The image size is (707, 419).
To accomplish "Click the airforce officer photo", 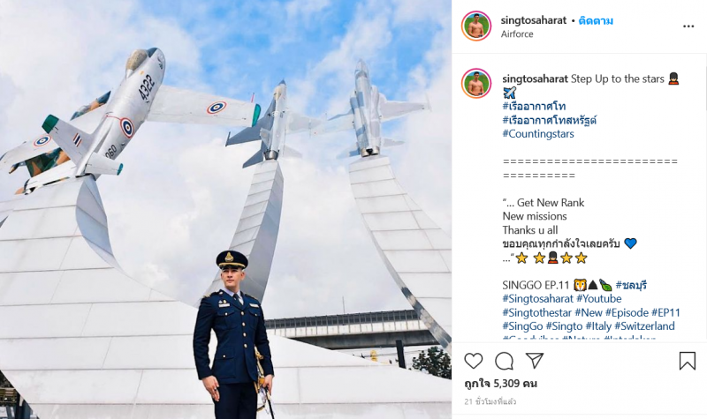I will [x=225, y=209].
